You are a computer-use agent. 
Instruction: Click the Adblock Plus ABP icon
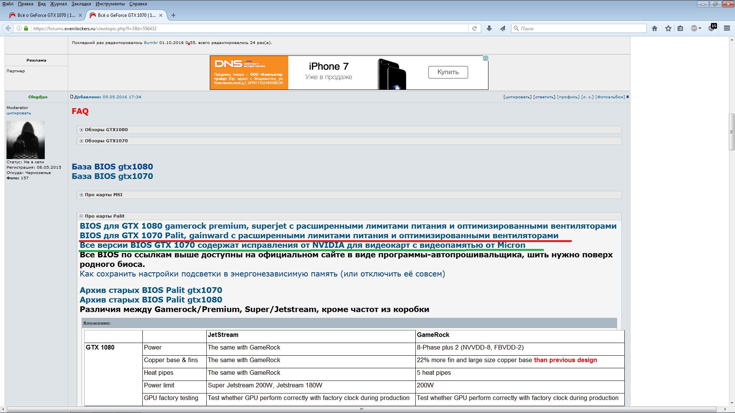(x=695, y=28)
